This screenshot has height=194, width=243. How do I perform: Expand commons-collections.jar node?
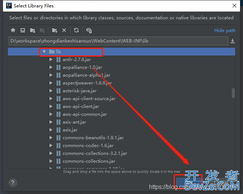[x=51, y=161]
